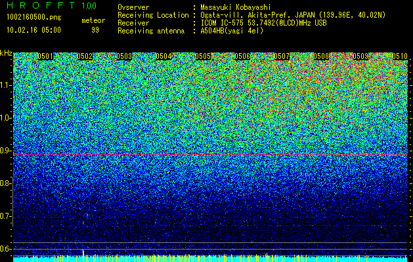Click the 0.6 frequency axis label

pyautogui.click(x=6, y=249)
